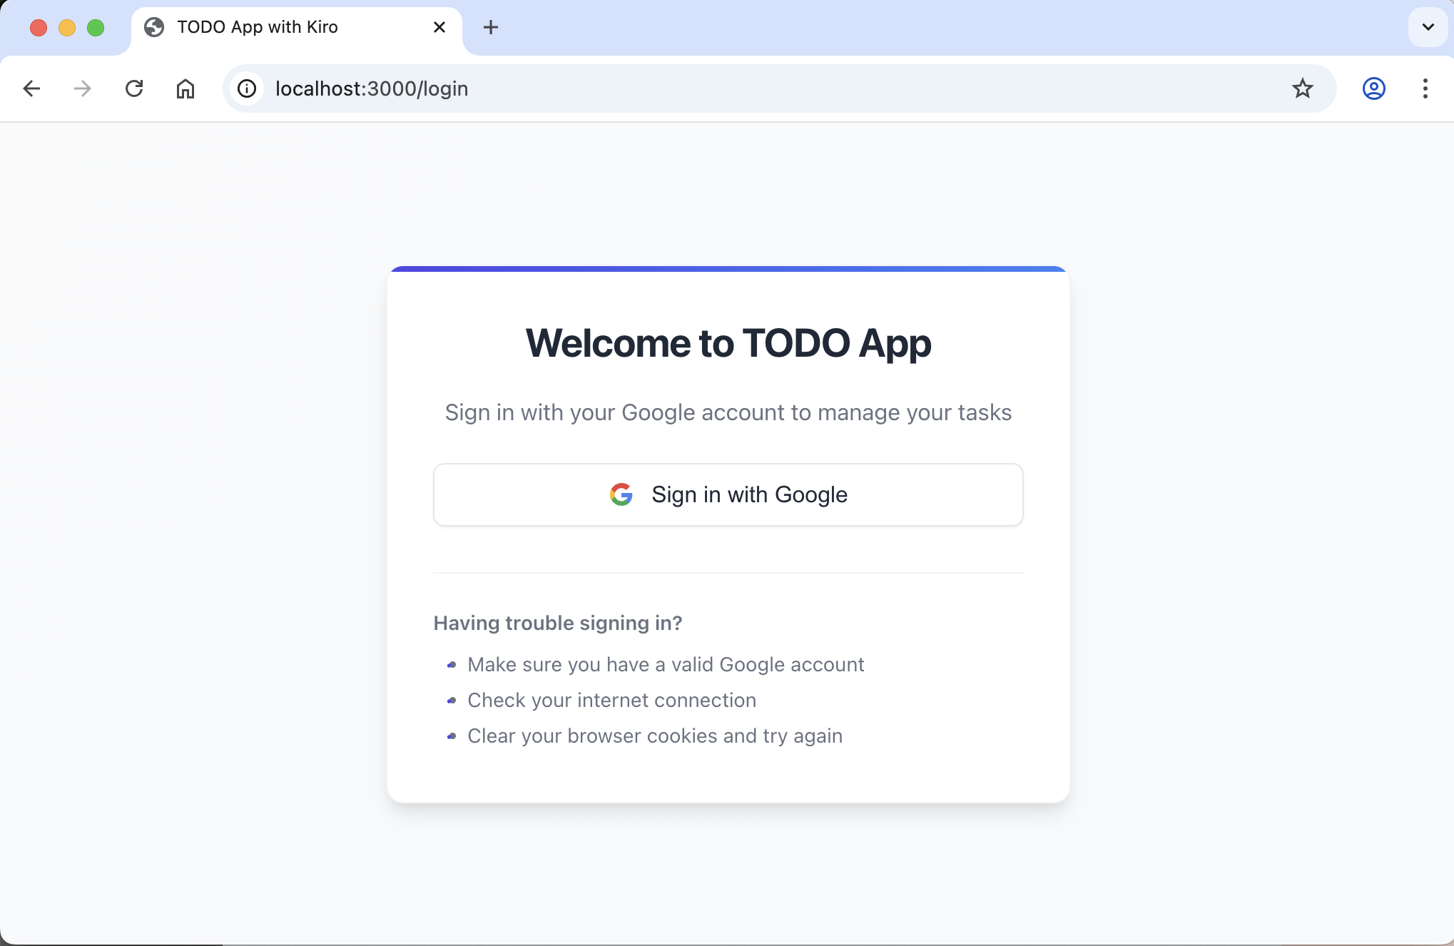
Task: Click 'Make sure you have a valid Google account'
Action: coord(666,665)
